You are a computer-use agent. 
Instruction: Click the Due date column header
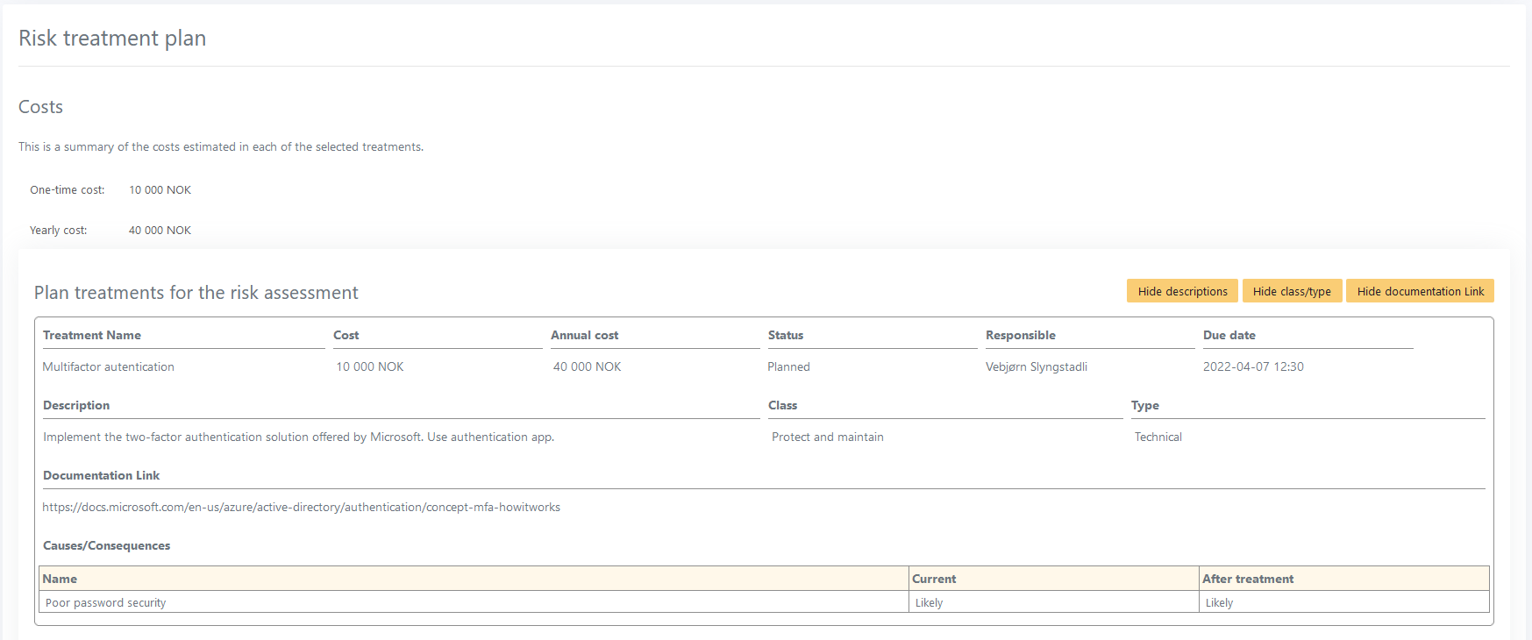(1229, 335)
